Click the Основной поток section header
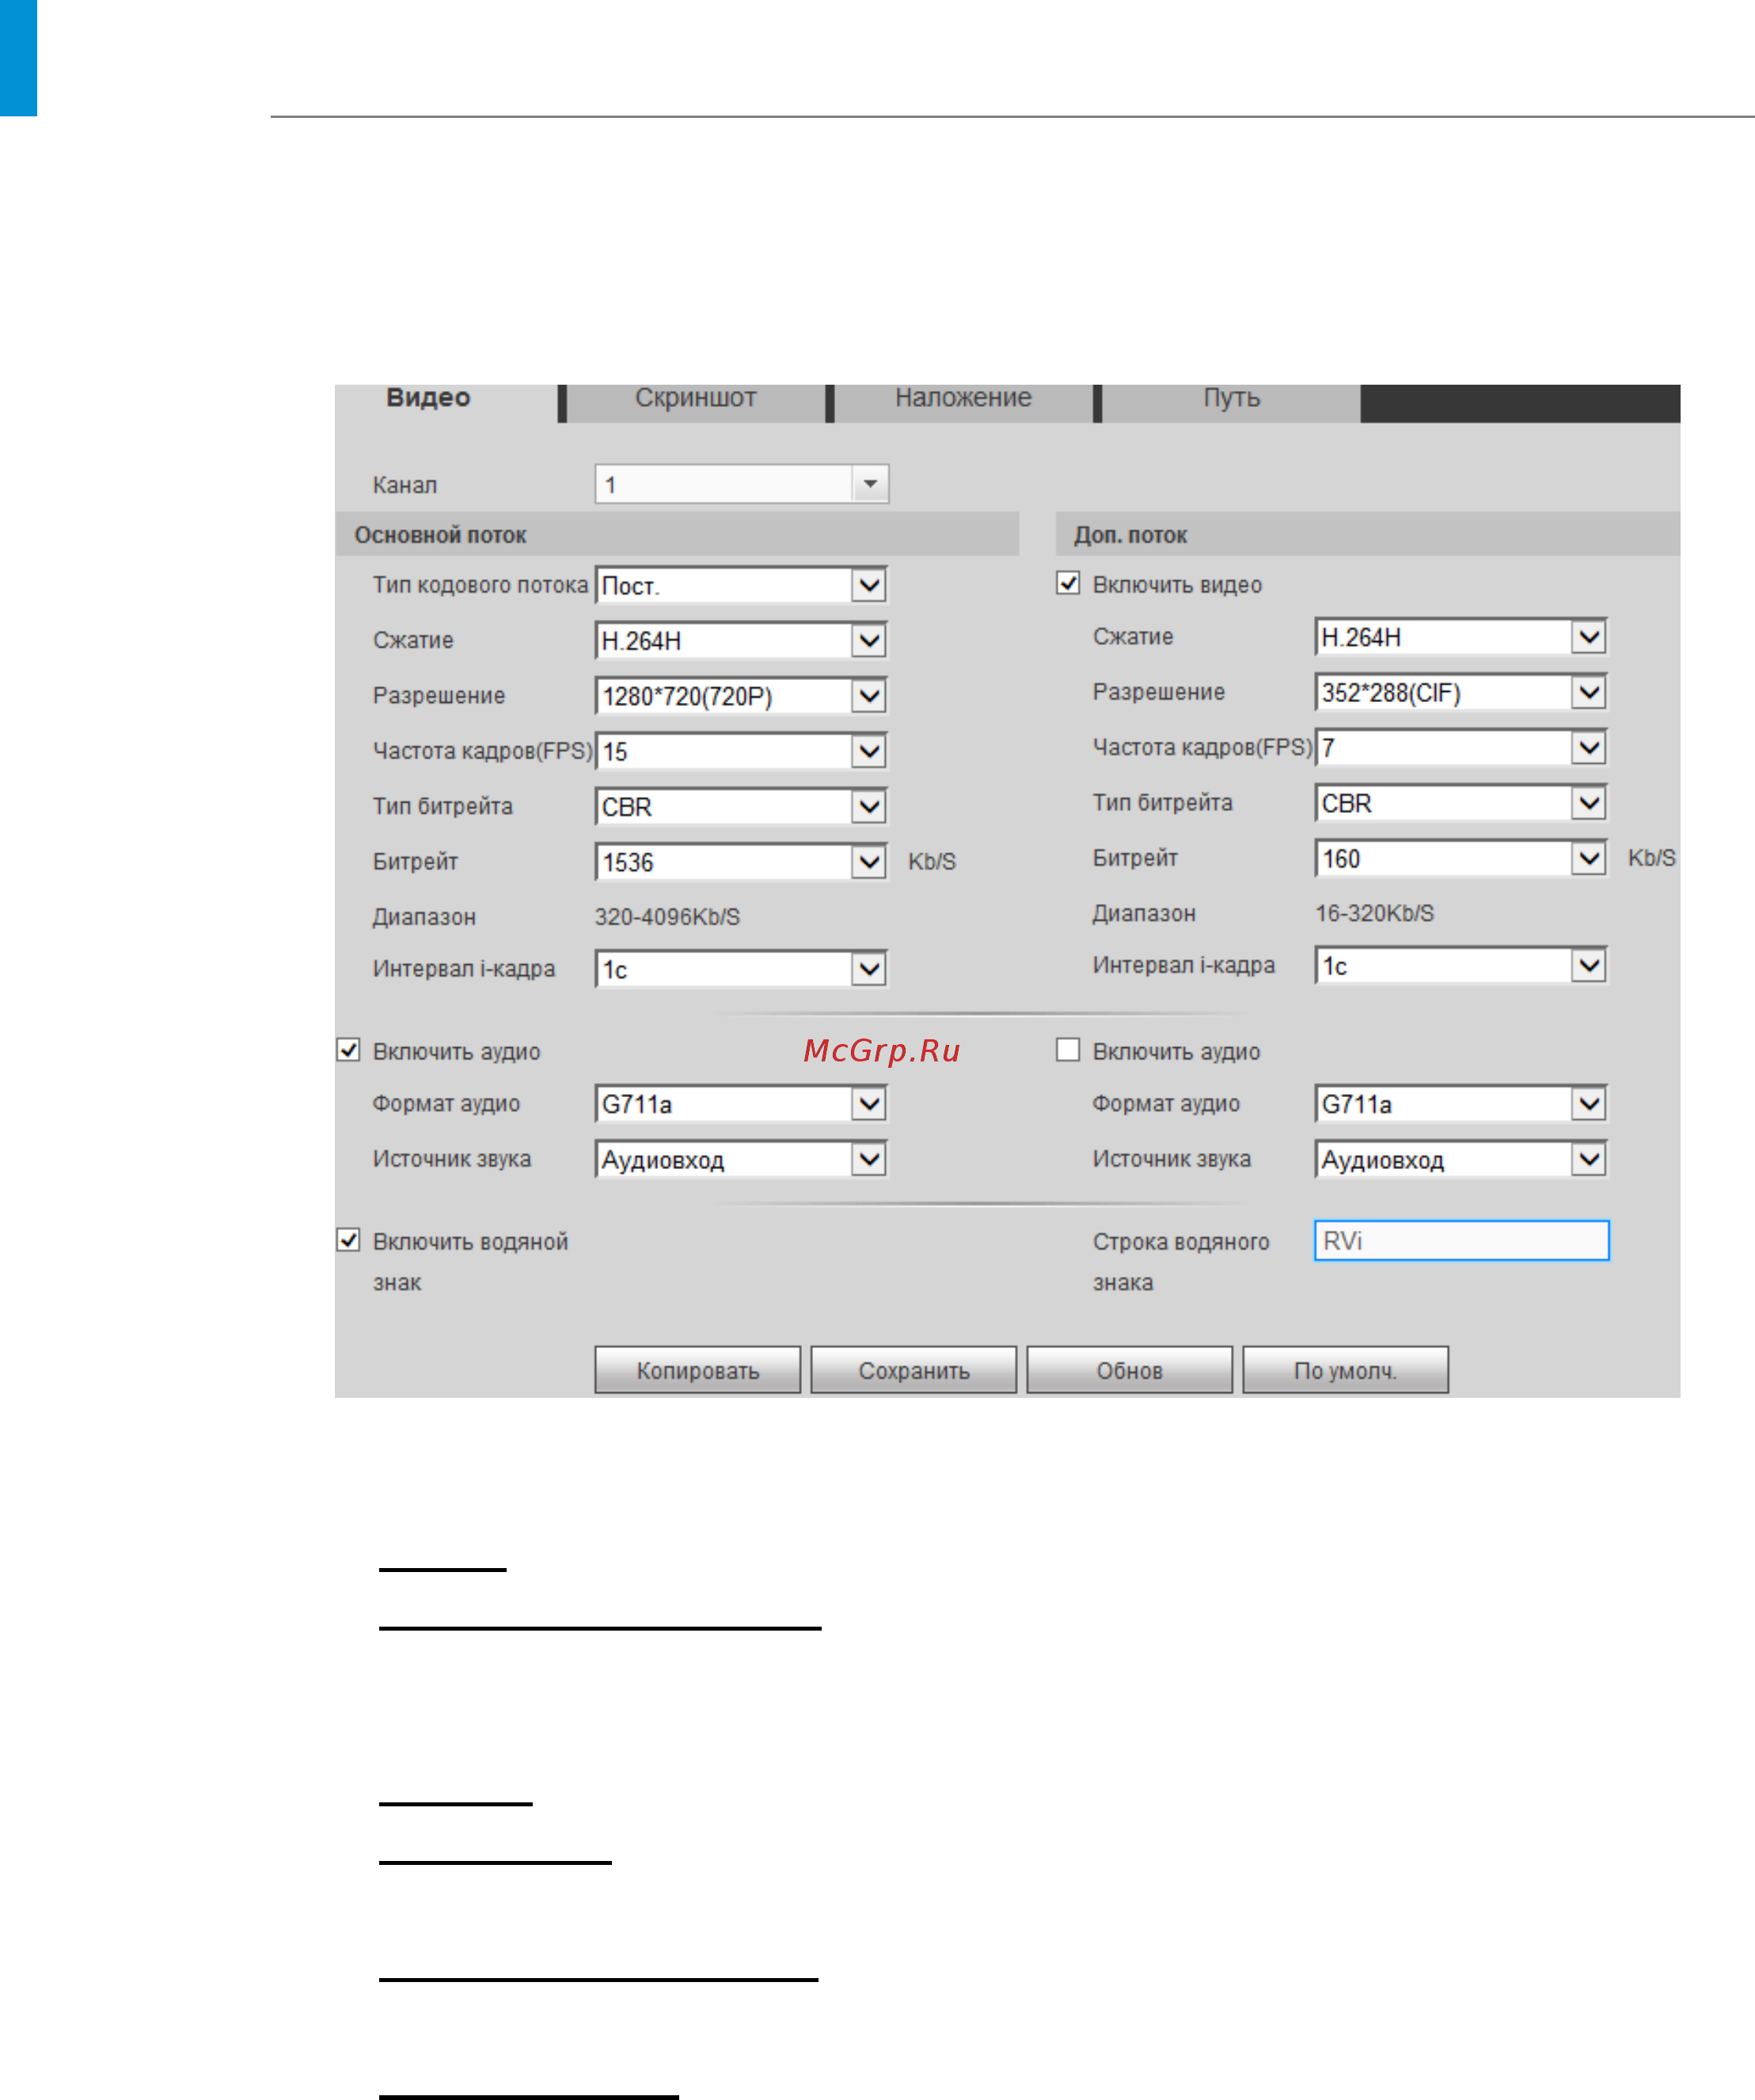This screenshot has height=2100, width=1755. (677, 534)
